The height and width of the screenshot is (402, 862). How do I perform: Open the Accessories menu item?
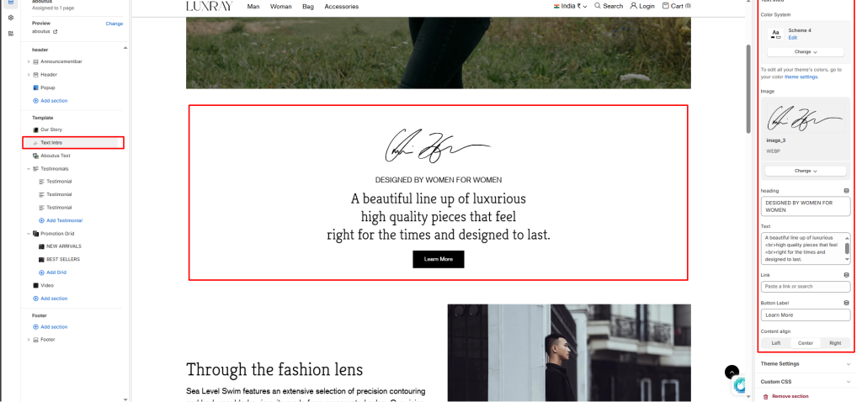pyautogui.click(x=342, y=7)
